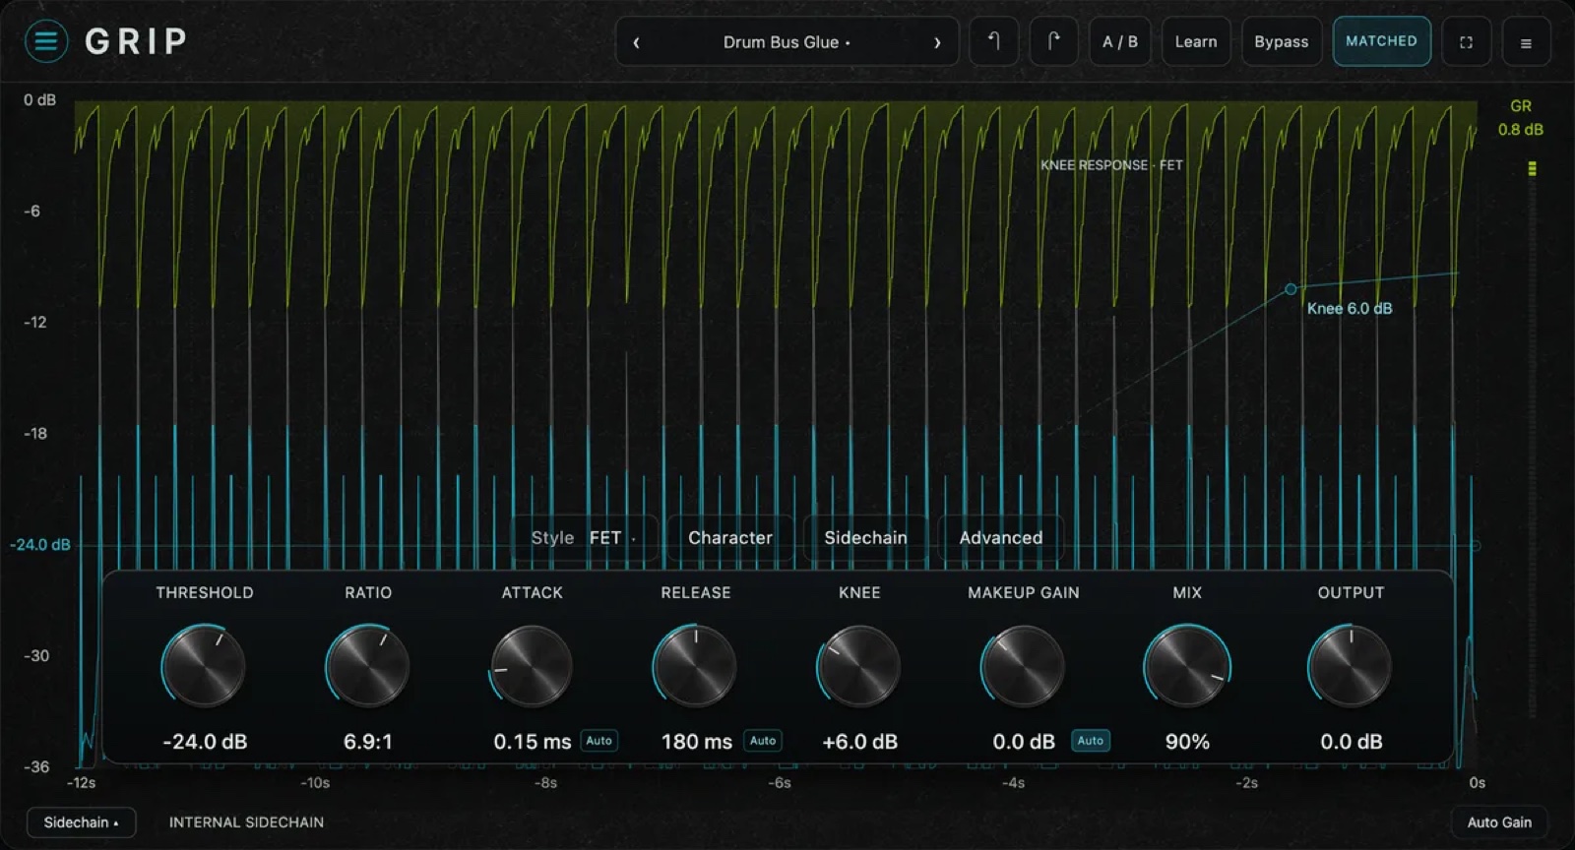Click the Output knob
The width and height of the screenshot is (1575, 850).
1351,666
